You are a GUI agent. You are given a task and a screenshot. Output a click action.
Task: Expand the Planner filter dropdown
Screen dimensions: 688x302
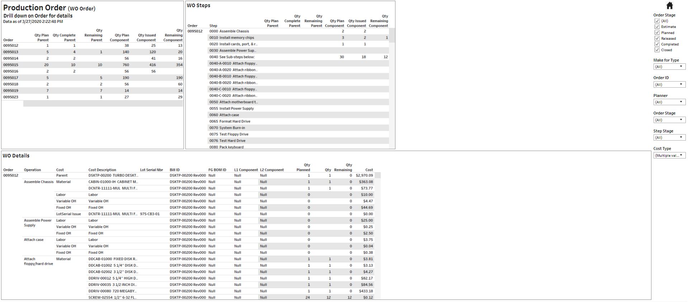click(669, 102)
